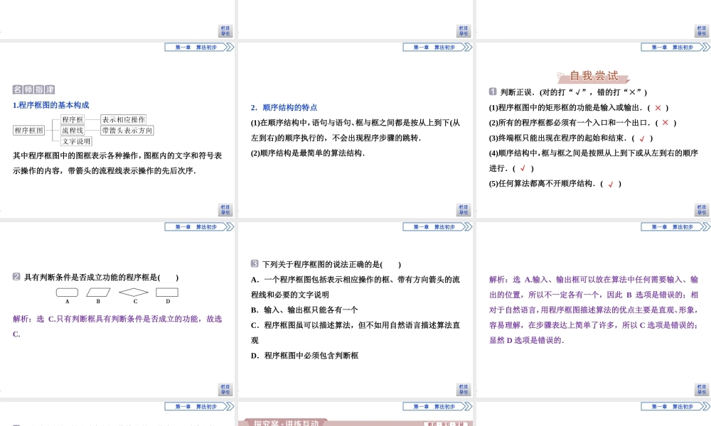Click the number 1 badge beside 判断正误
This screenshot has height=426, width=711.
(x=493, y=92)
